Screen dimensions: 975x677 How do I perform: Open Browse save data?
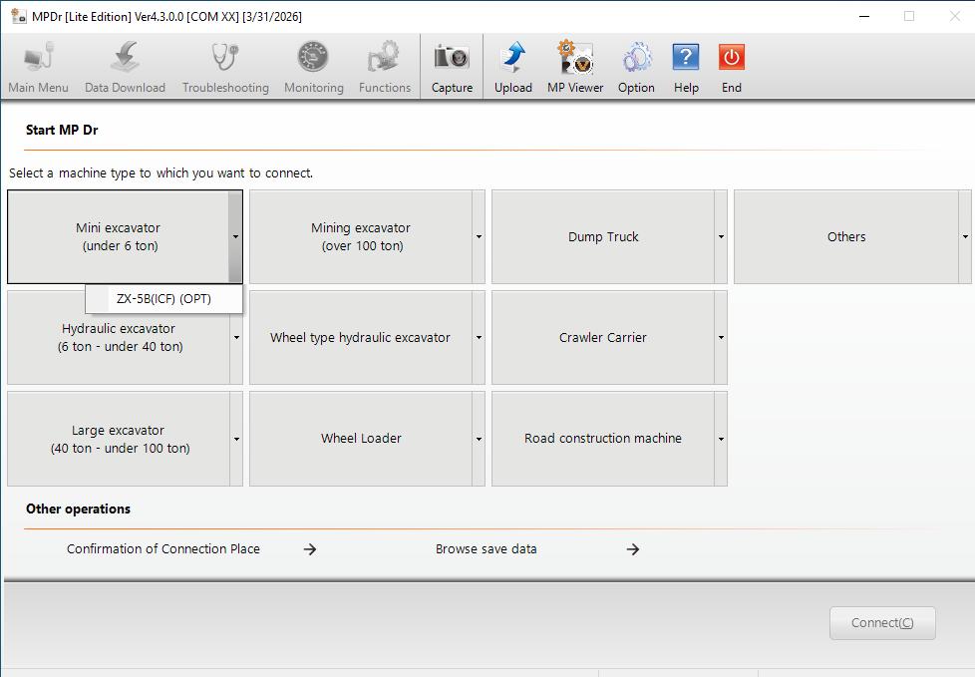[485, 548]
